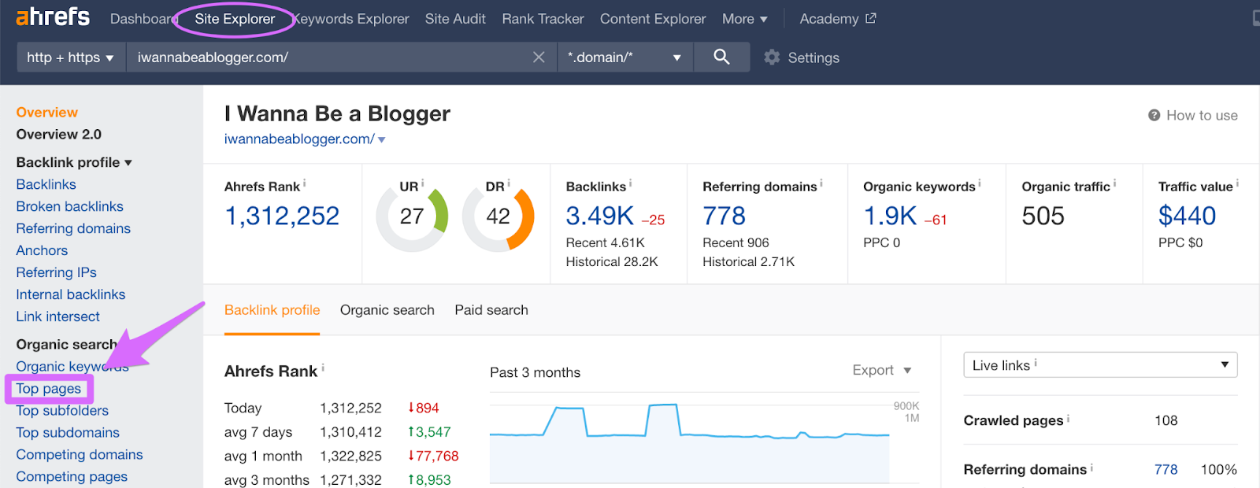Open Internal backlinks in sidebar
This screenshot has height=488, width=1260.
pyautogui.click(x=70, y=294)
